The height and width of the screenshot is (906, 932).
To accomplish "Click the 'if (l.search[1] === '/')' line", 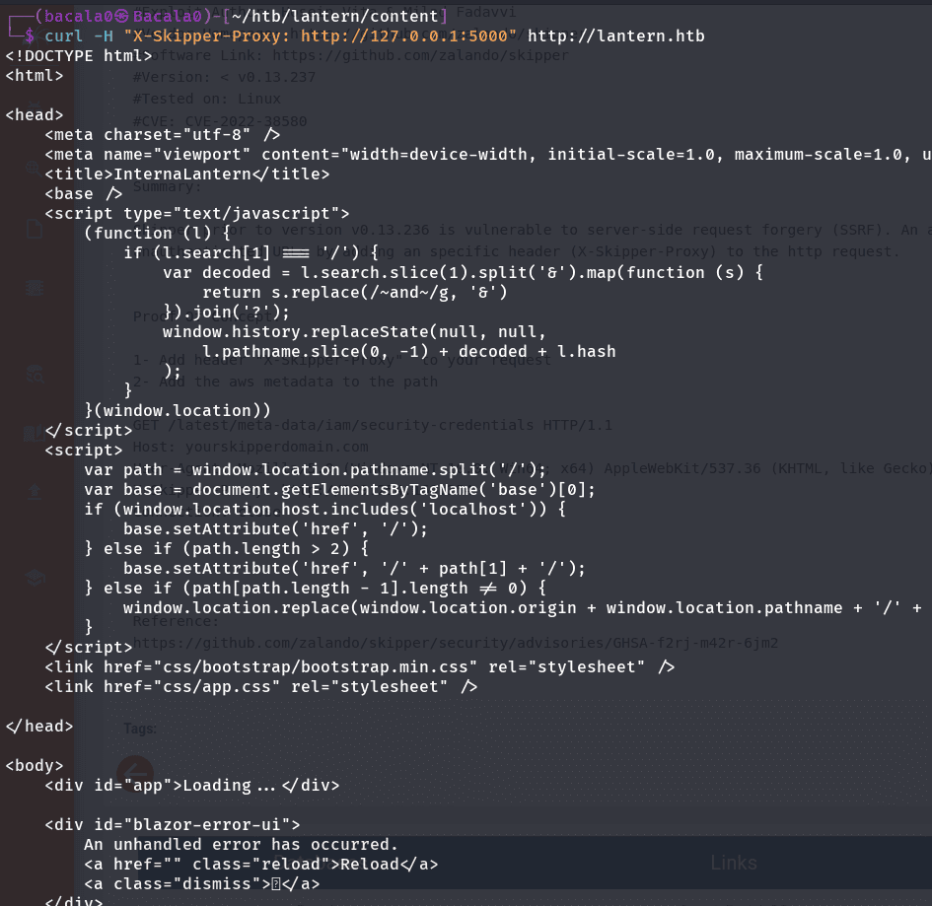I will [251, 253].
